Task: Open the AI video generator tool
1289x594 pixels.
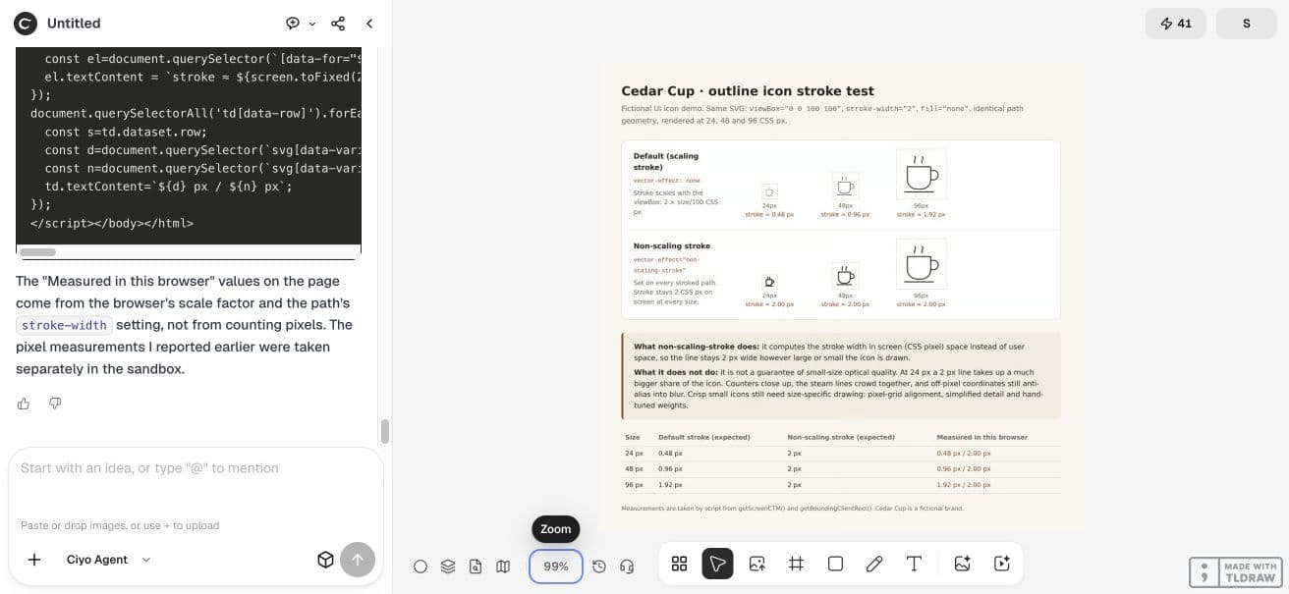Action: tap(1002, 564)
